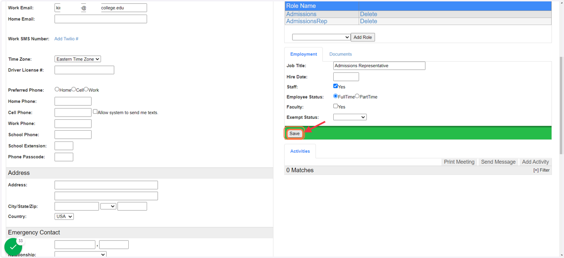Click the Hire Date field

pos(346,77)
